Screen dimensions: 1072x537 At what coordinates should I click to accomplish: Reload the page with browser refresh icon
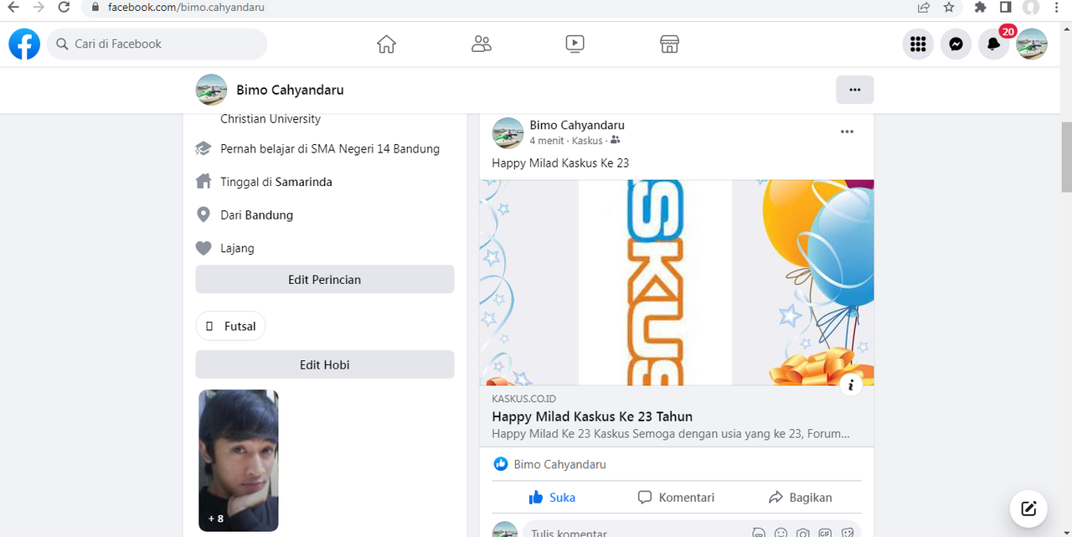[64, 8]
